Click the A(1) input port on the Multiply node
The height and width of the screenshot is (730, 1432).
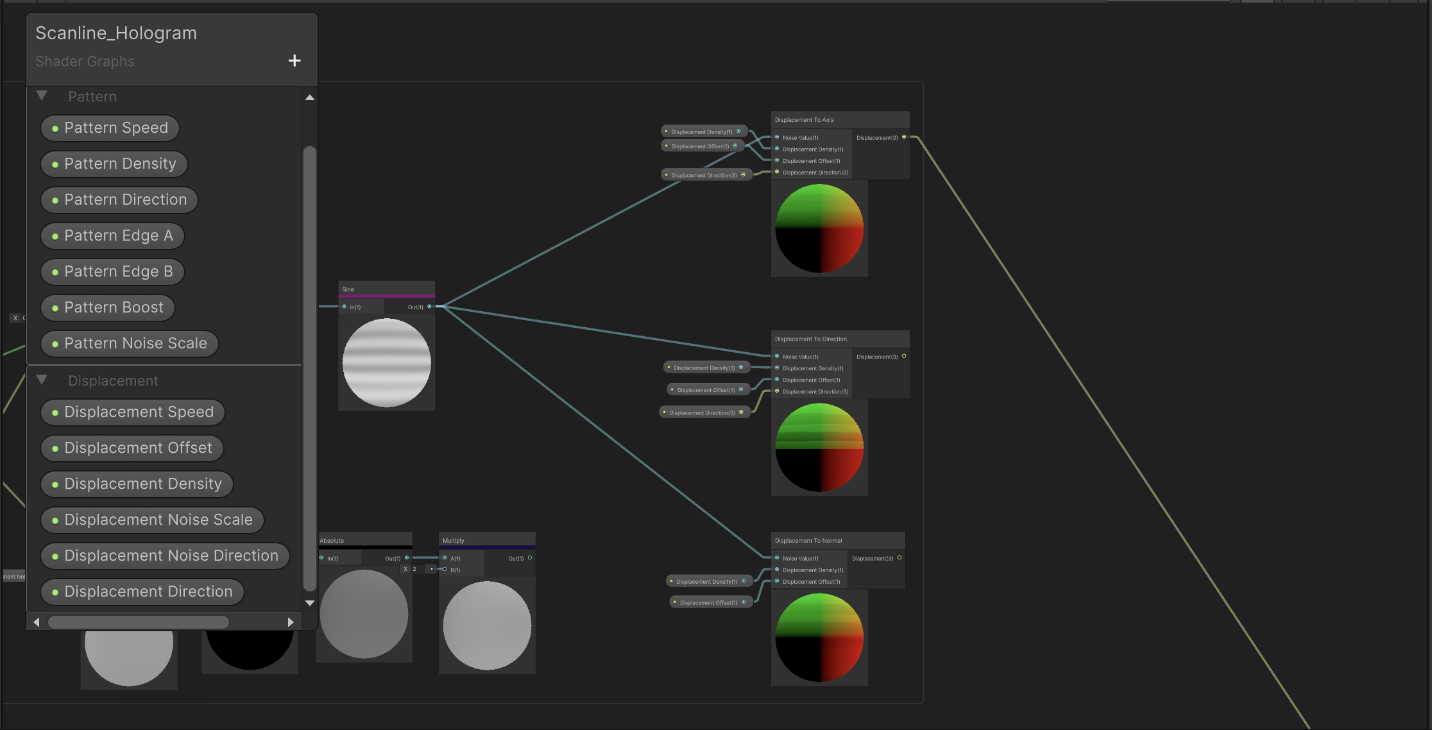445,558
